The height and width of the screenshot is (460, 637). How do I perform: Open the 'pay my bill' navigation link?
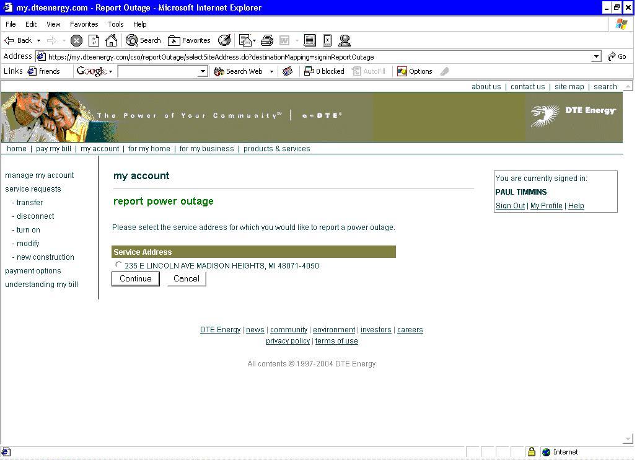pyautogui.click(x=53, y=149)
